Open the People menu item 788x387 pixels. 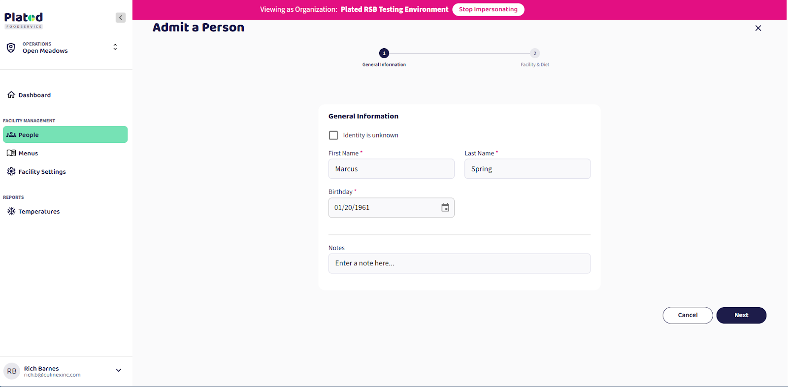click(x=65, y=135)
